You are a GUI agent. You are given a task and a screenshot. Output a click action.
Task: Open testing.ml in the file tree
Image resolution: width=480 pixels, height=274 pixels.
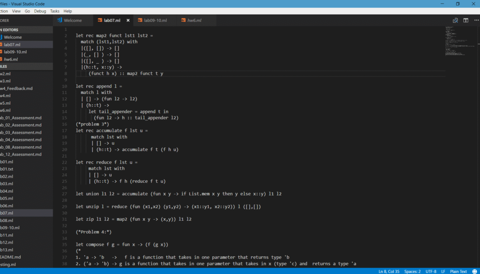[x=26, y=265]
